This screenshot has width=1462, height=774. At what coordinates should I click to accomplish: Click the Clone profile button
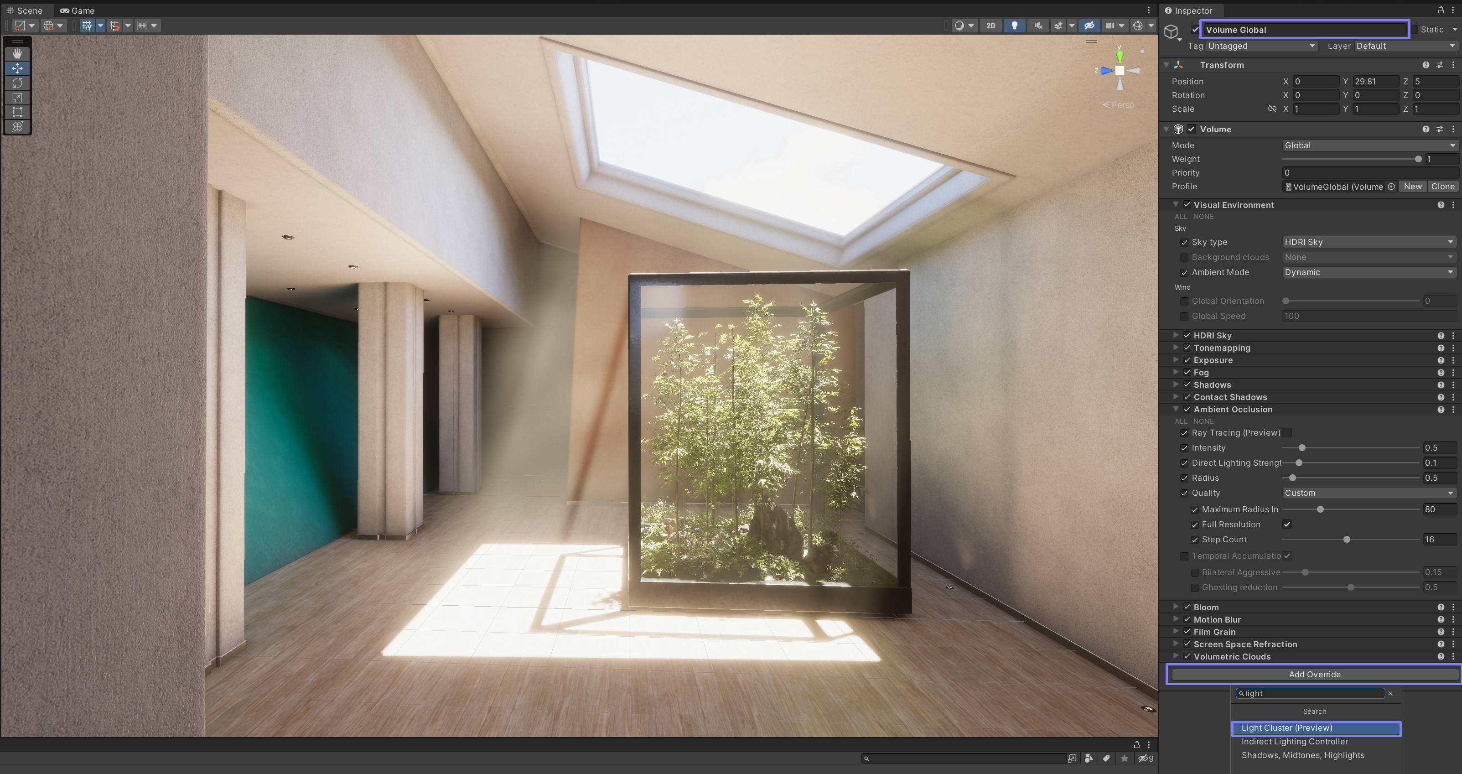click(1442, 187)
